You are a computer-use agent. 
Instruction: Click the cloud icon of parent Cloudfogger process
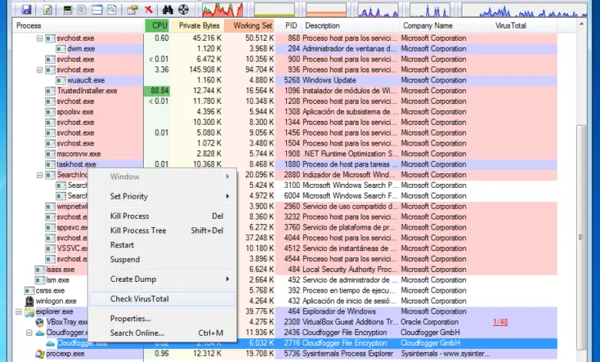coord(40,333)
